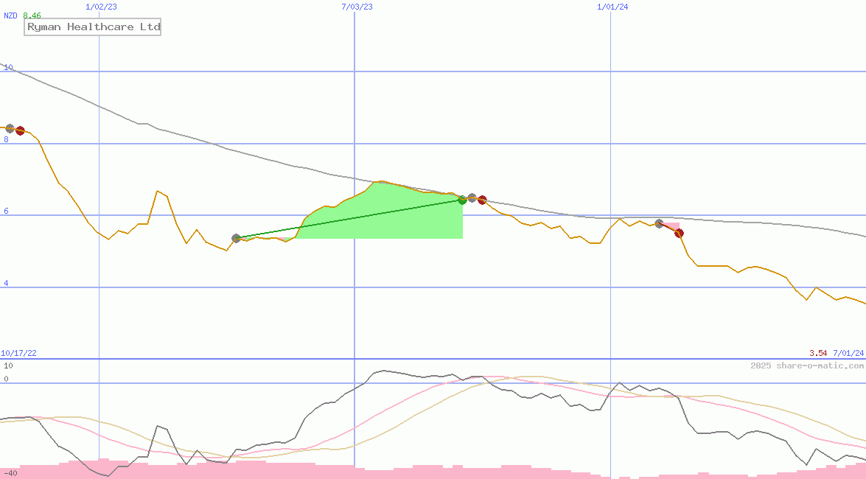Select the 1/01/24 date label

612,7
